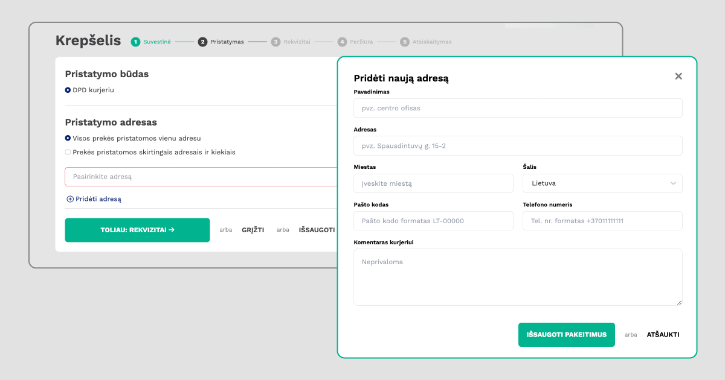Choose Prekės pristatomos skirtingais adresais ir kiekiais
This screenshot has height=380, width=725.
click(68, 152)
